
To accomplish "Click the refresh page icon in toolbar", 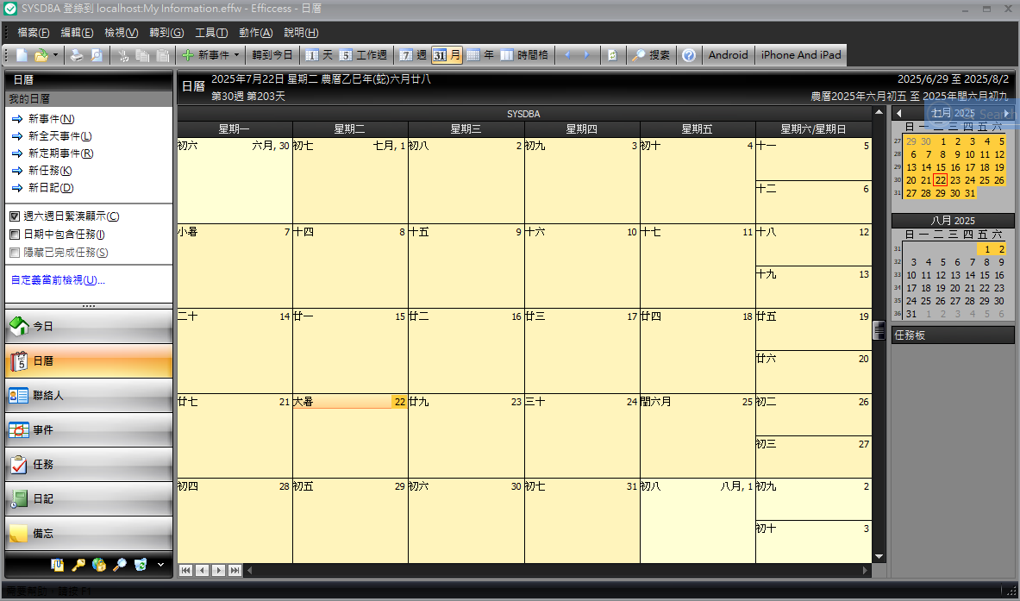I will 612,55.
